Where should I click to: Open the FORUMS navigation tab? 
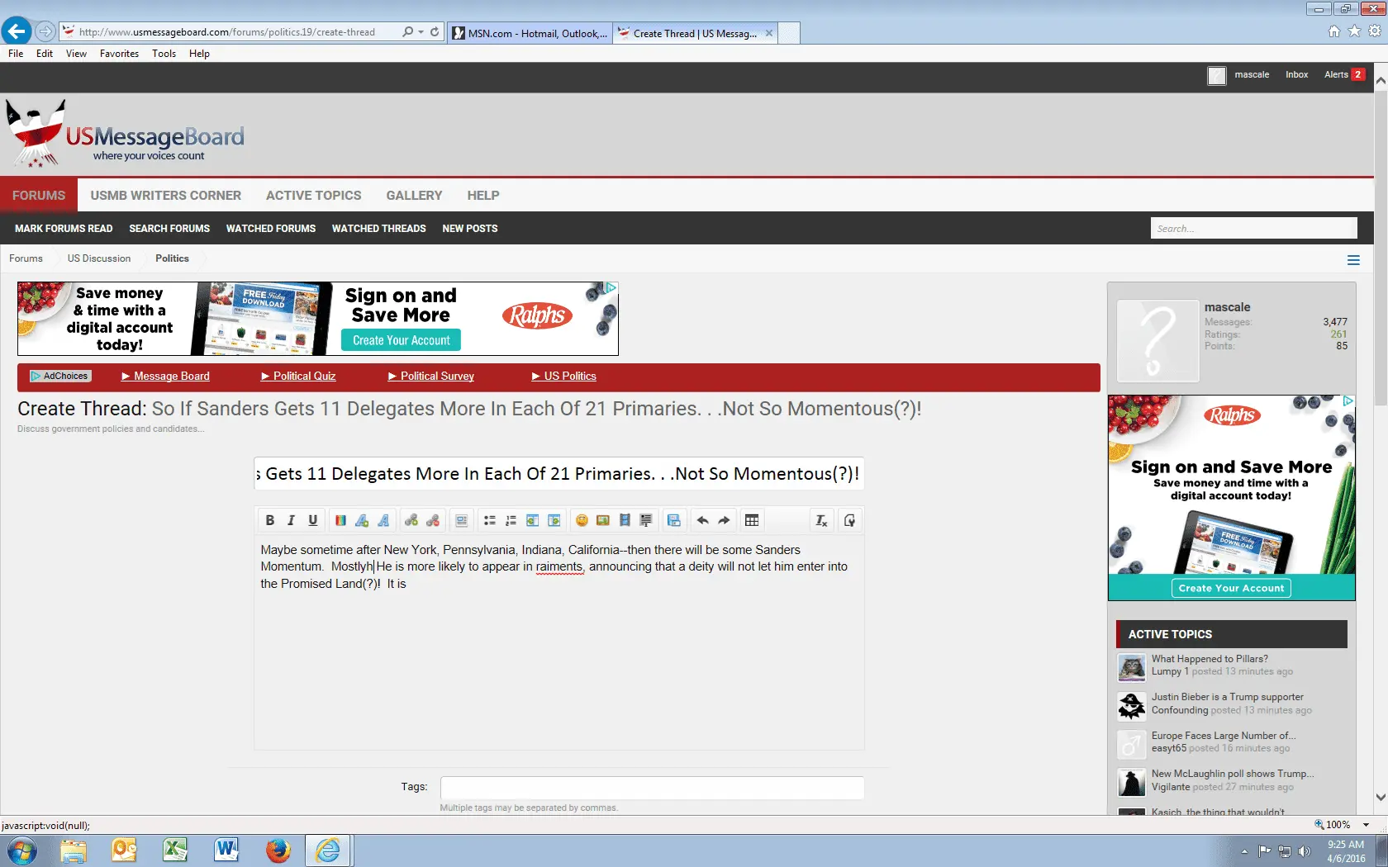[x=39, y=196]
